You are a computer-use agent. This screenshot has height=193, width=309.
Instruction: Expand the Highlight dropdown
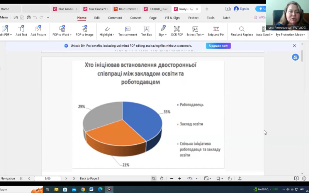pos(114,35)
